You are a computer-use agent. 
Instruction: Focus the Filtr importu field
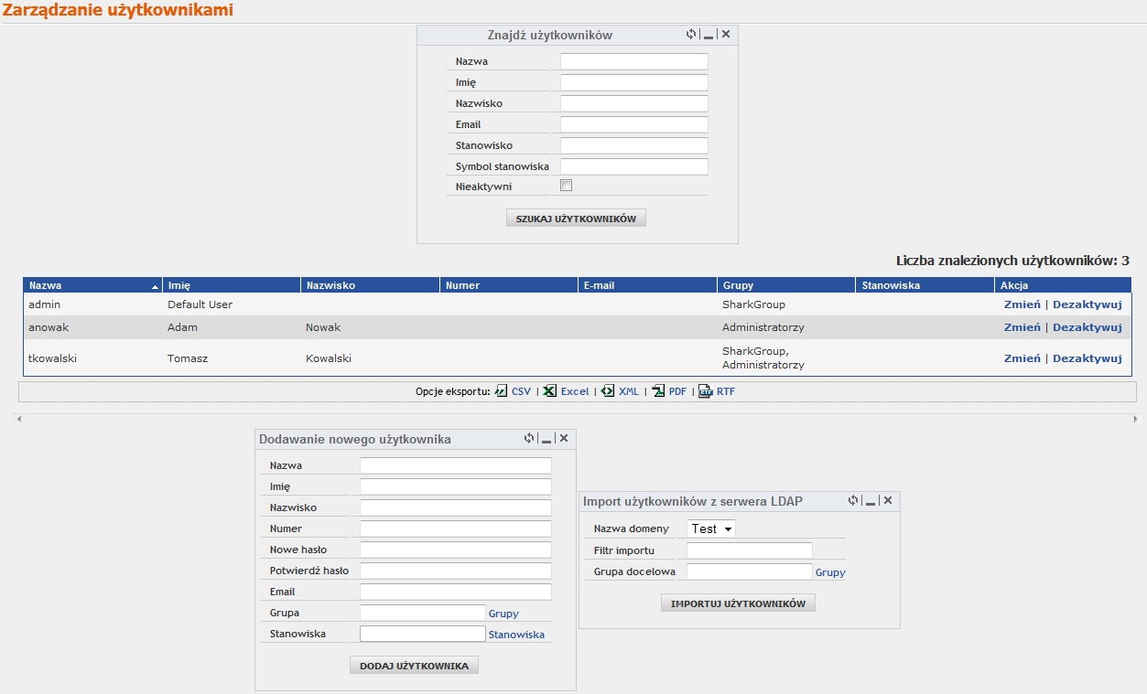click(x=750, y=550)
